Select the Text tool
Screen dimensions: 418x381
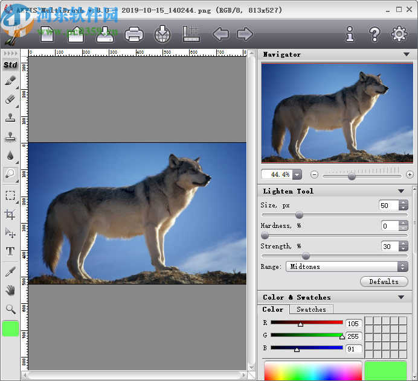click(x=10, y=251)
